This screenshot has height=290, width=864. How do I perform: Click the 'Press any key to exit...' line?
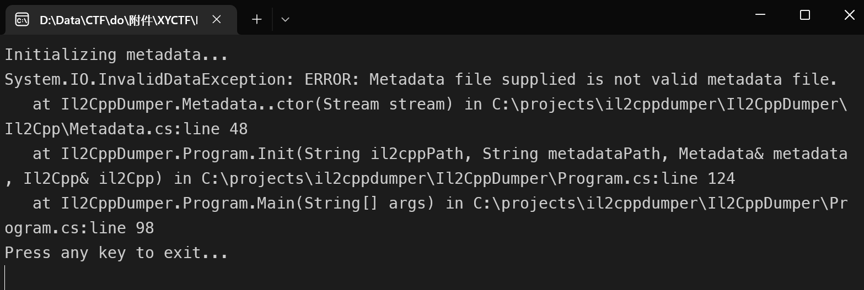click(116, 253)
